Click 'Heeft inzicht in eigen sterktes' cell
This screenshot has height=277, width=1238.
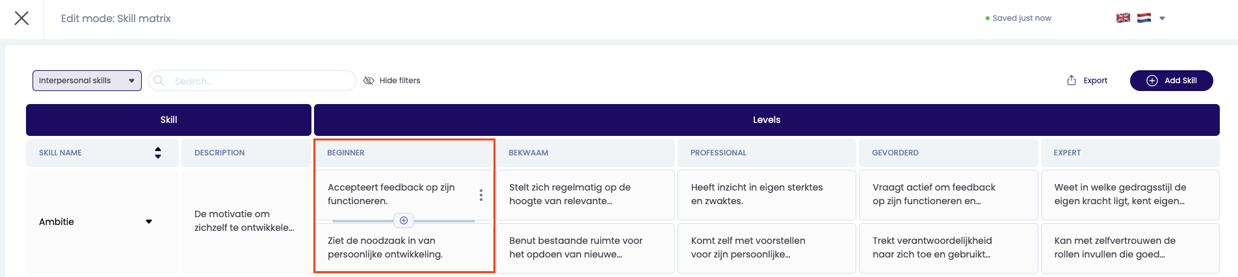(x=766, y=194)
